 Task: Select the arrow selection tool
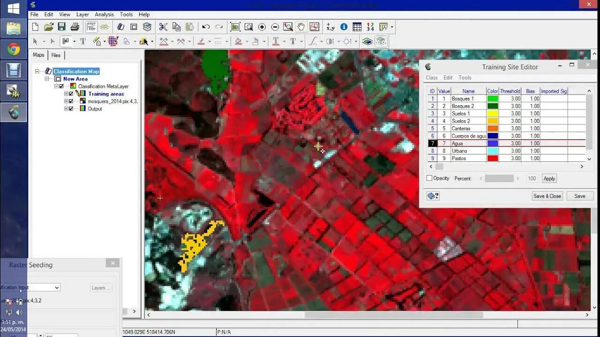click(x=35, y=41)
